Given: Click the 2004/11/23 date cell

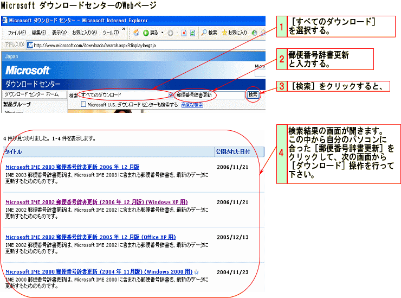Looking at the screenshot, I should point(232,272).
